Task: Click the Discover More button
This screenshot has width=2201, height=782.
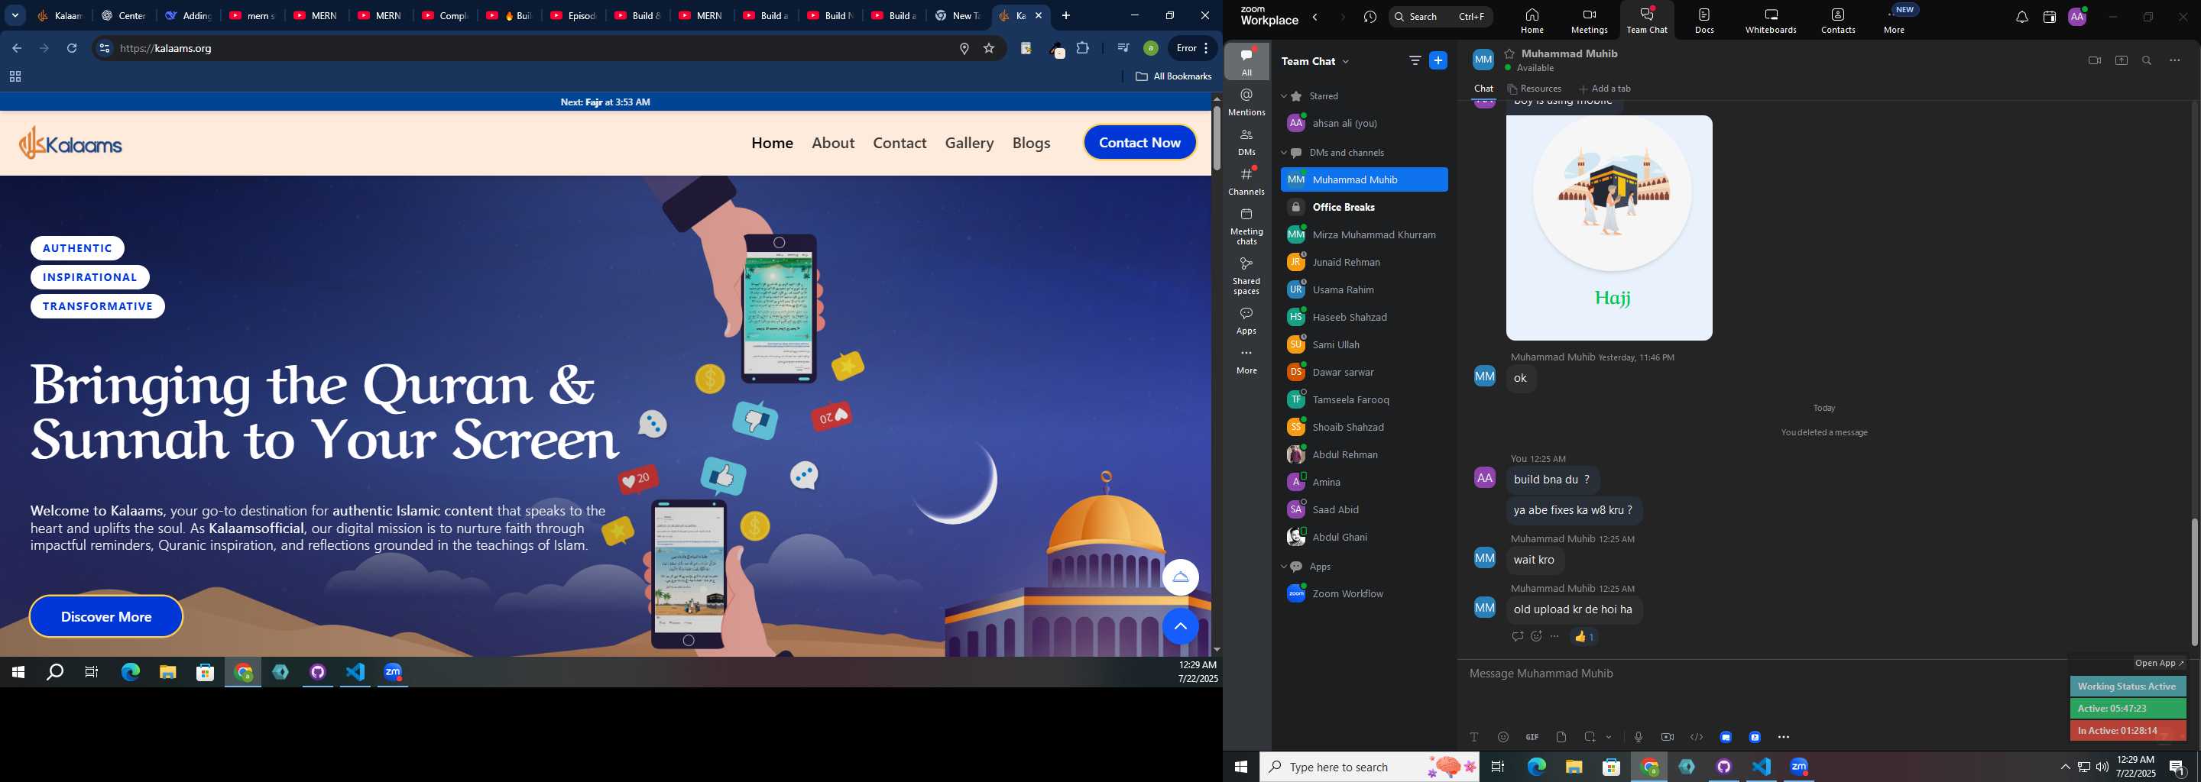Action: click(106, 616)
